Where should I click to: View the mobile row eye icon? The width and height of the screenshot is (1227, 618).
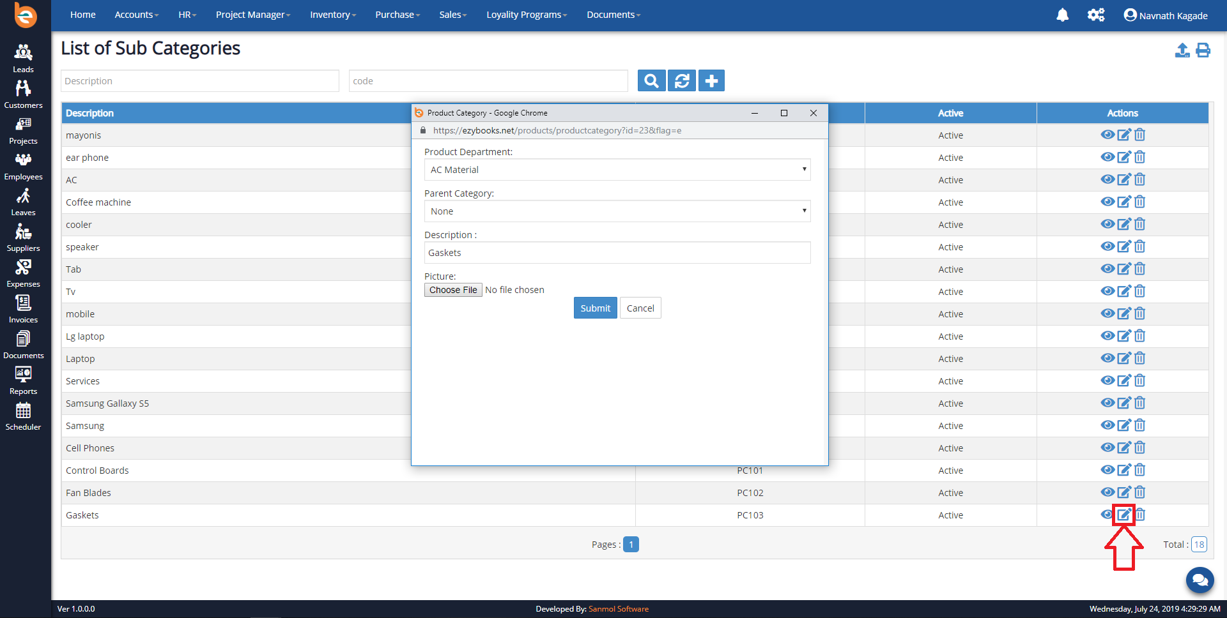coord(1107,313)
